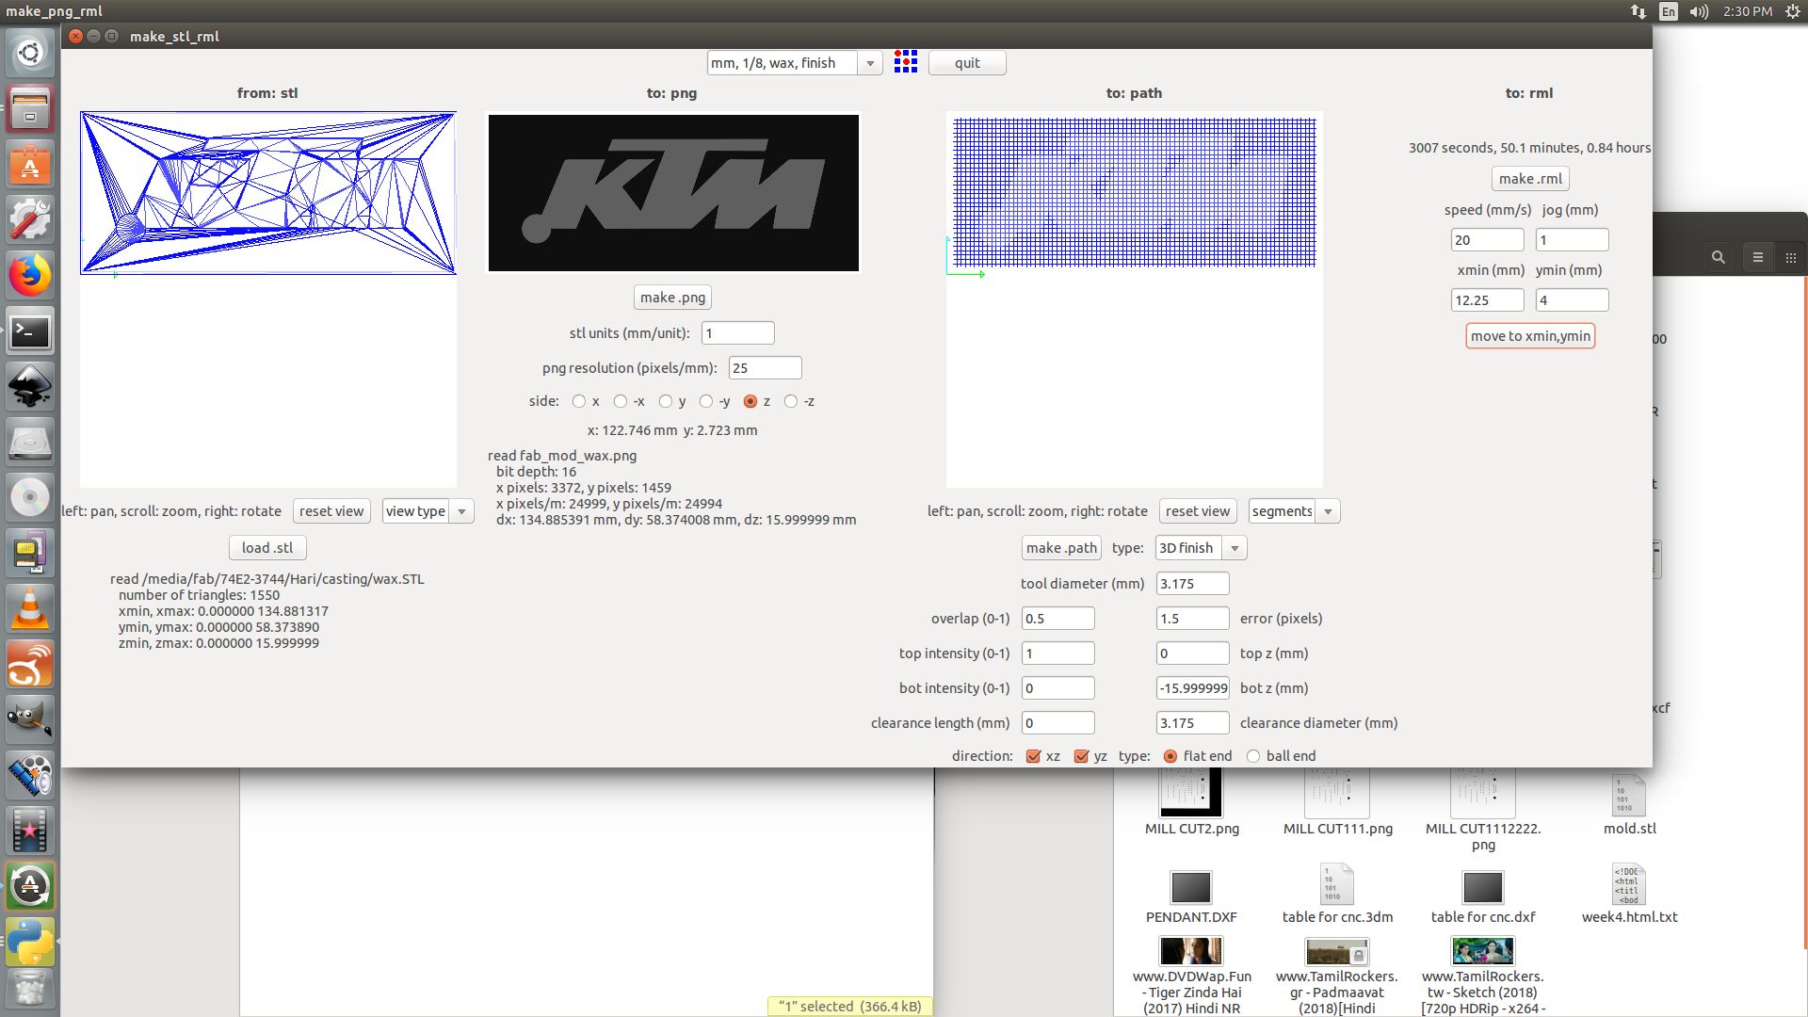Open Inkscape from the launcher
1808x1017 pixels.
30,387
